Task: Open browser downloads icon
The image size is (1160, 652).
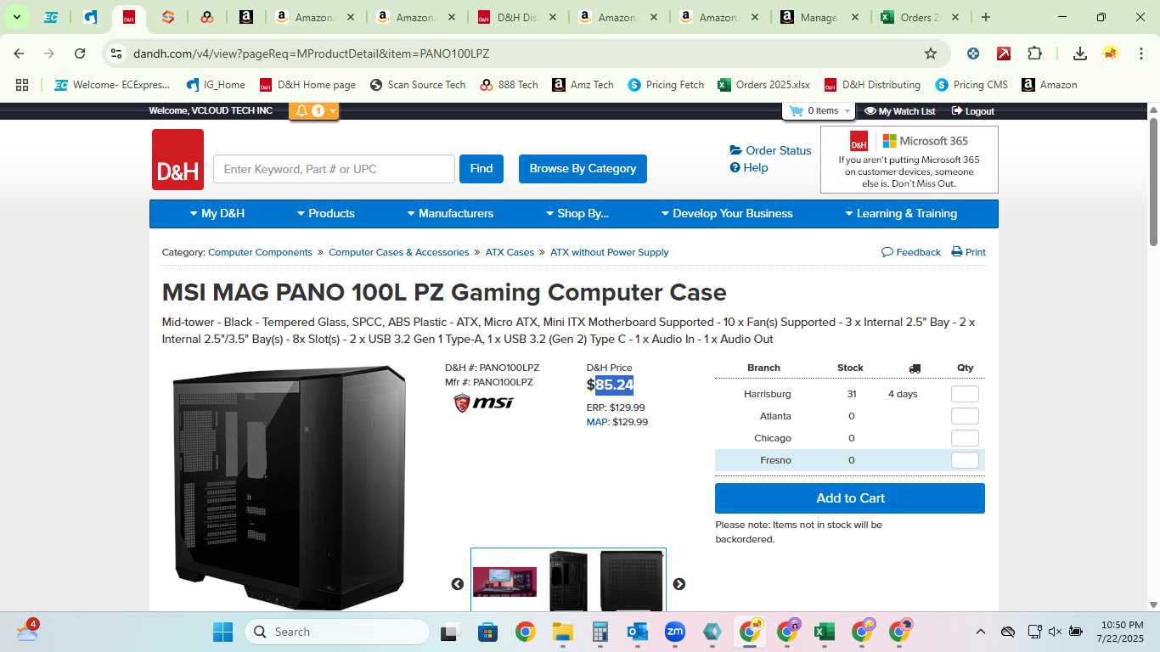Action: pos(1080,53)
